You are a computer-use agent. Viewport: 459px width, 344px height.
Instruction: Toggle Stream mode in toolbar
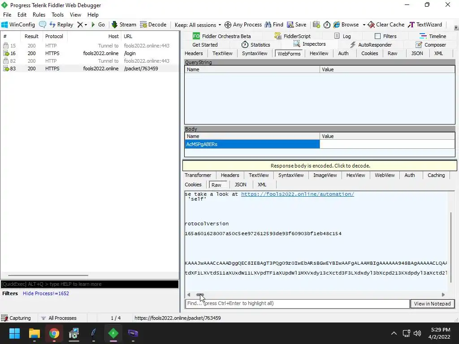[x=124, y=25]
